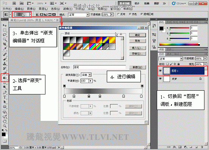Select the Path Selection tool
This screenshot has width=209, height=150.
click(5, 102)
